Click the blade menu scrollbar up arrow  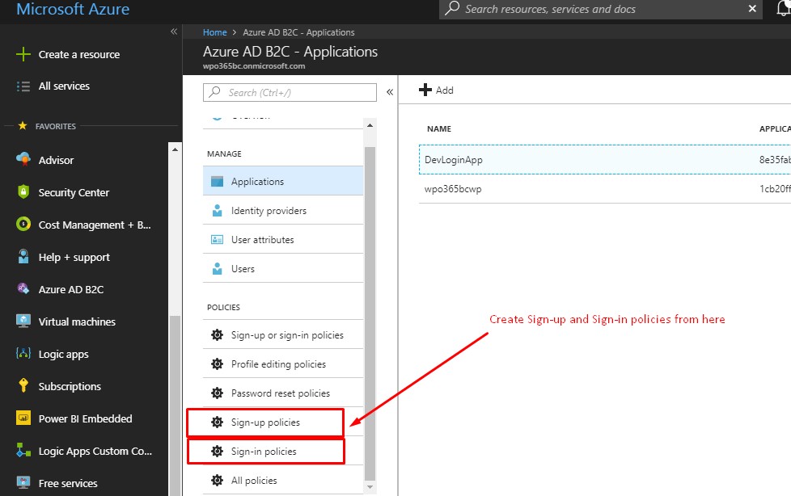[x=370, y=125]
